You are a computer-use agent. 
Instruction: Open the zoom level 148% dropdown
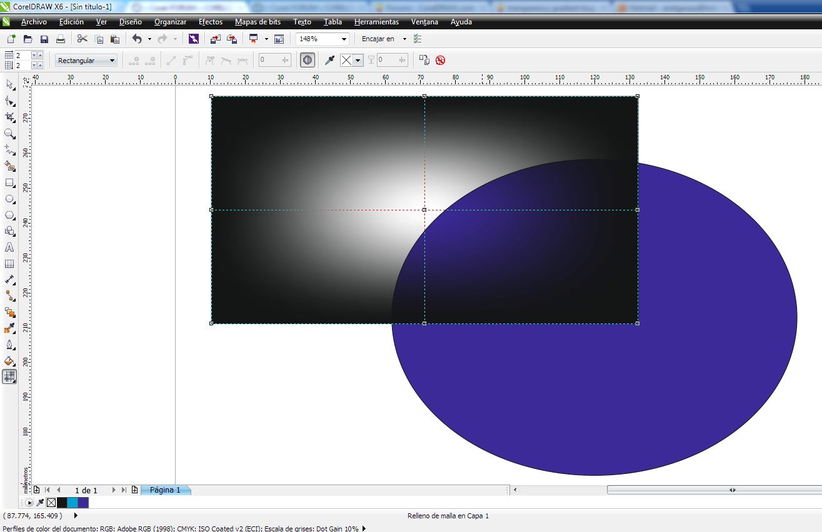click(344, 39)
